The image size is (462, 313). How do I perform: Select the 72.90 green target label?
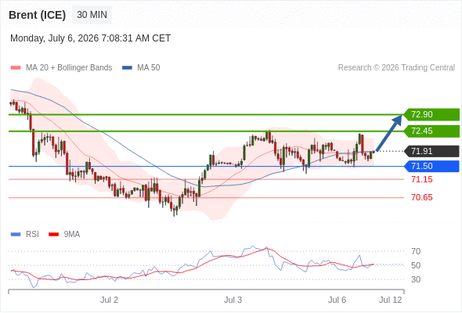pos(431,114)
